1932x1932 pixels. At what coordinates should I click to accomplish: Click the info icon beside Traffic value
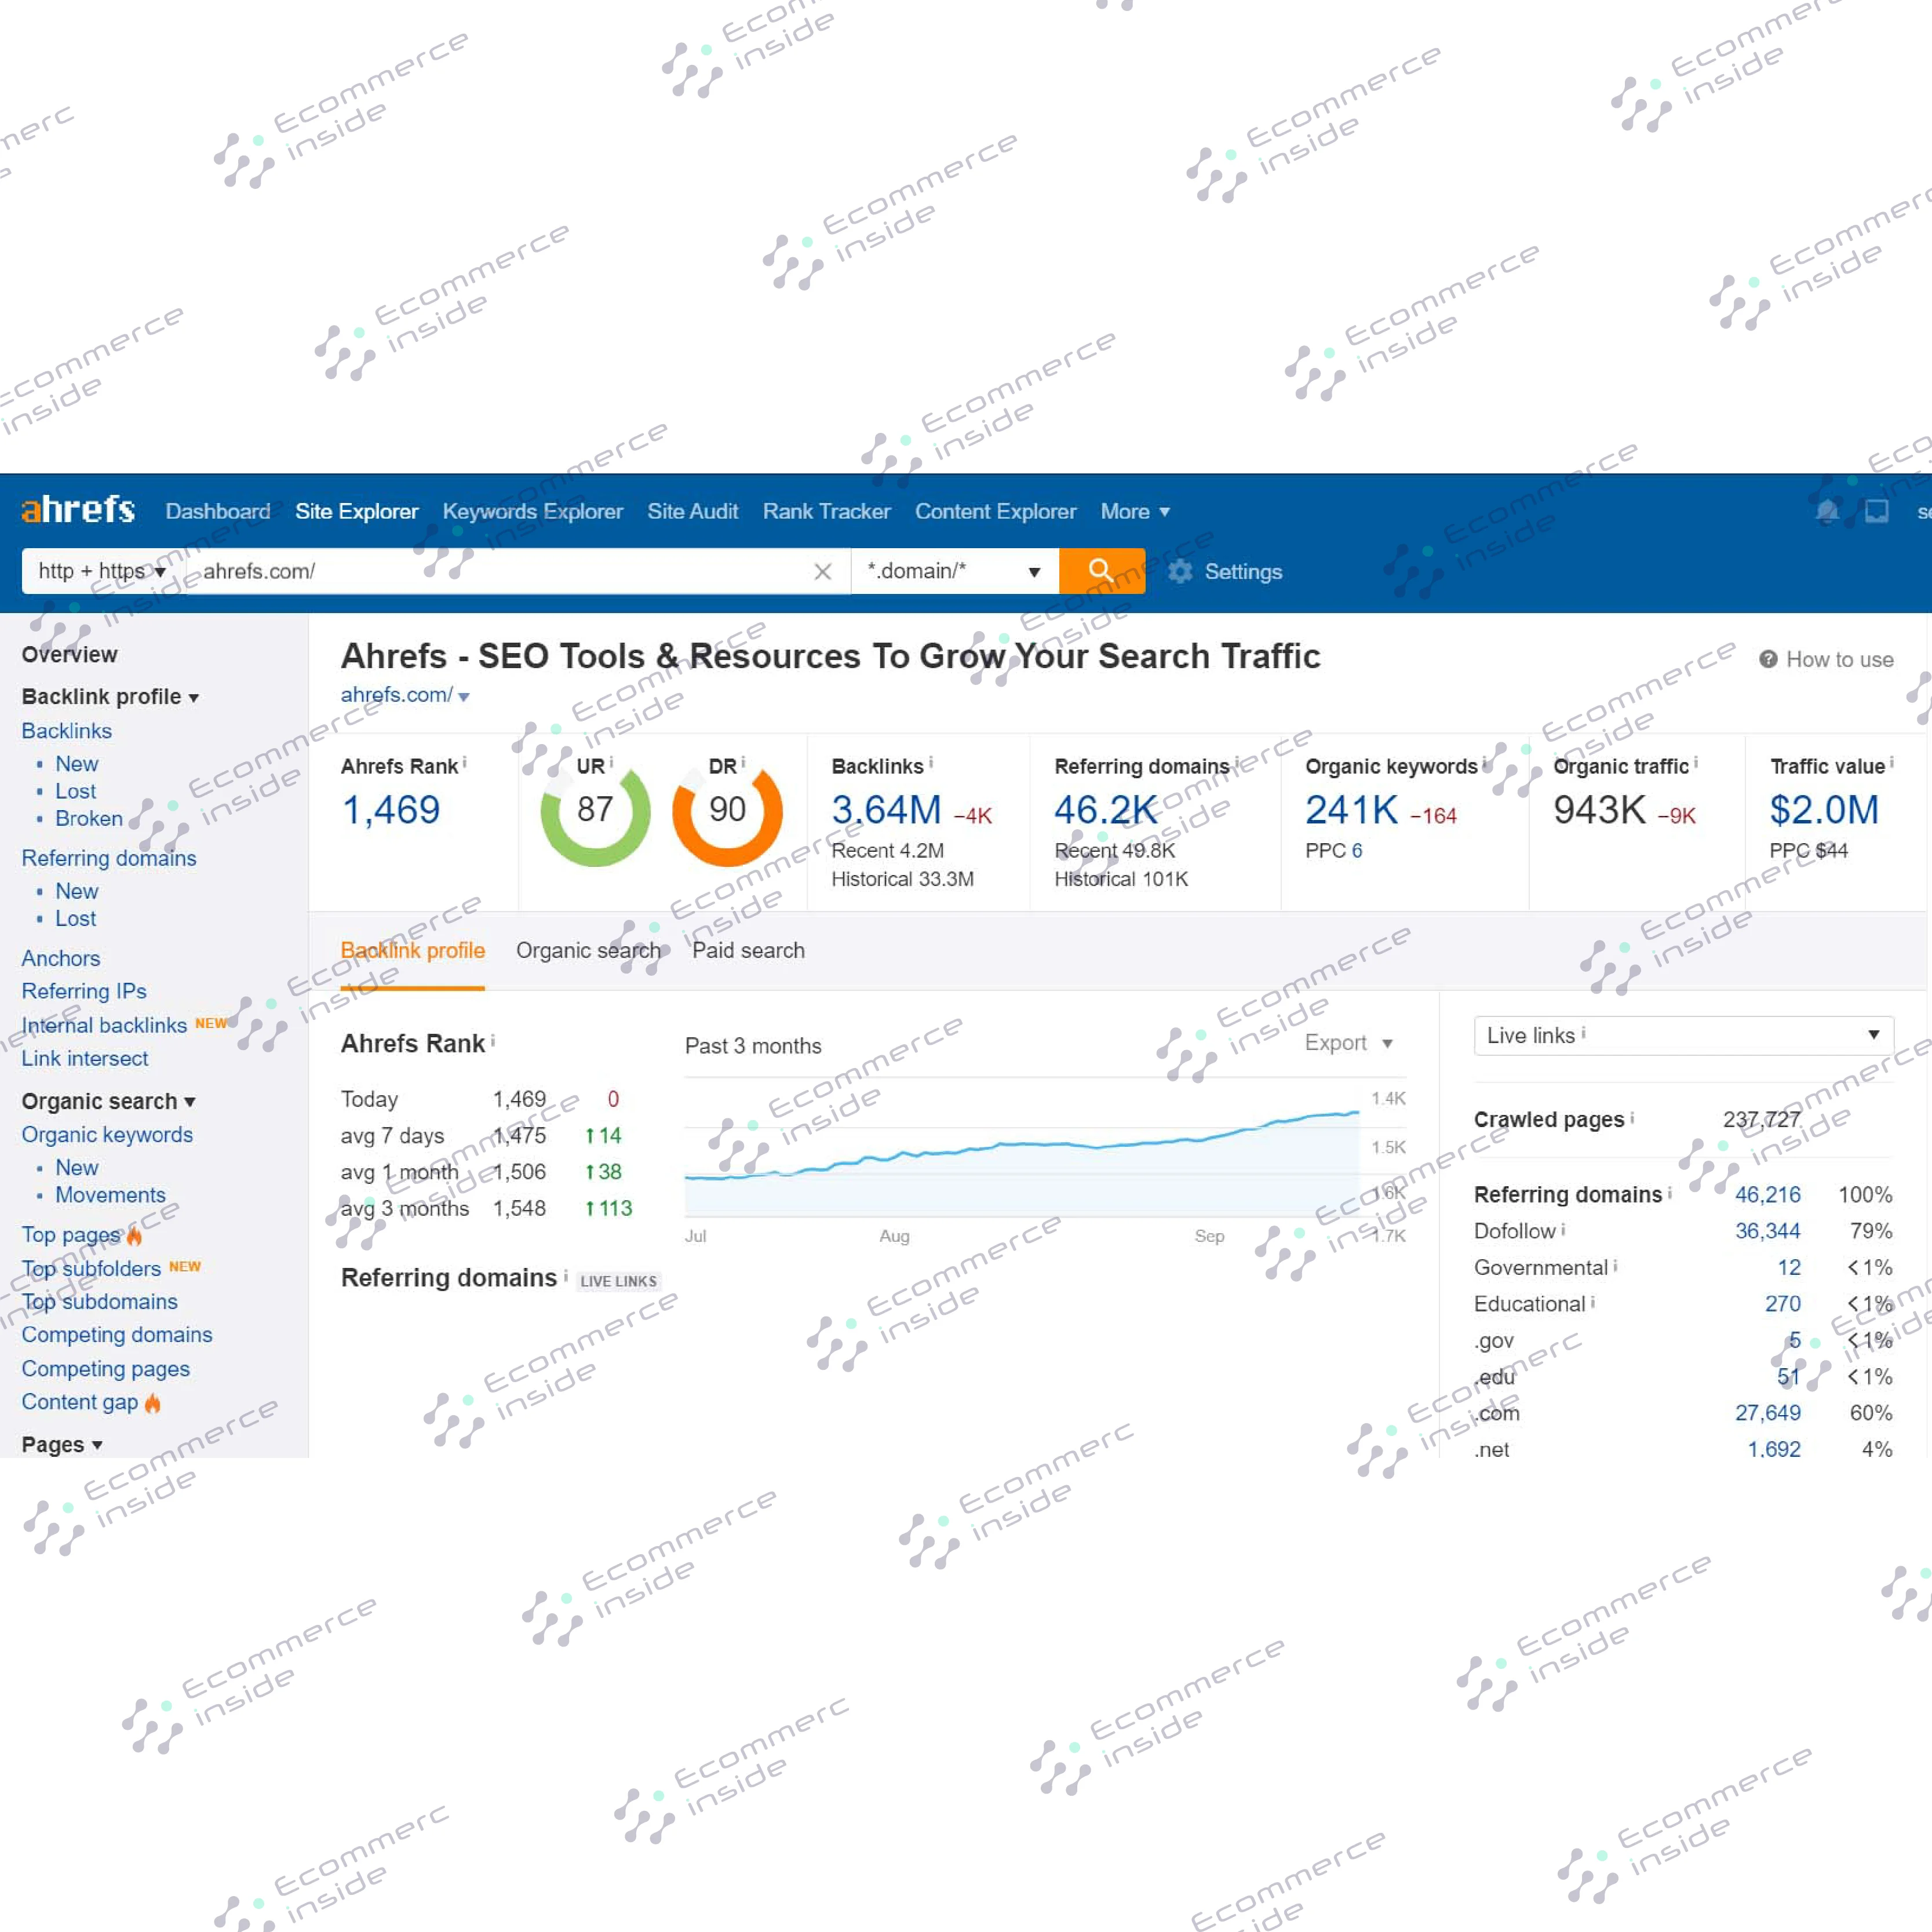pos(1892,763)
